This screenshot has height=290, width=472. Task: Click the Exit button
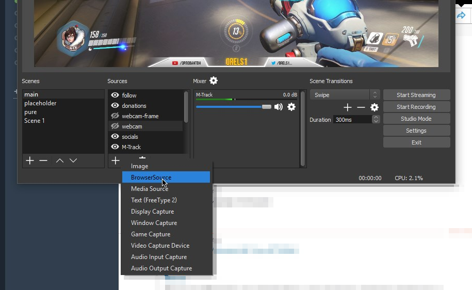417,142
